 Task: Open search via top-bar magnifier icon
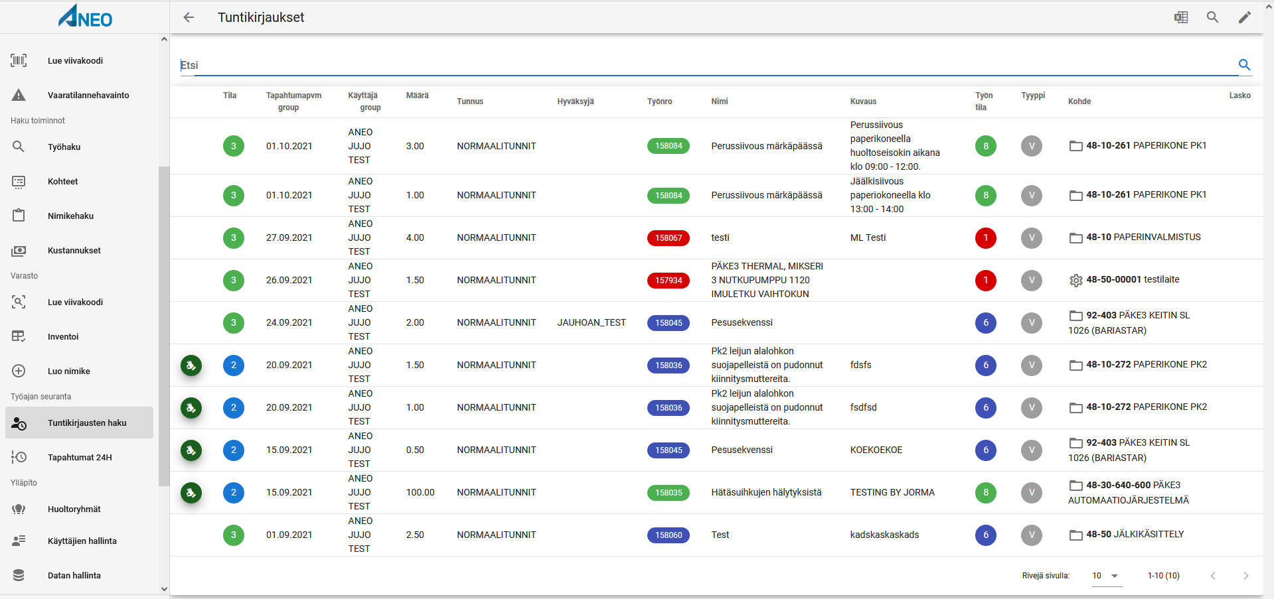(x=1213, y=17)
